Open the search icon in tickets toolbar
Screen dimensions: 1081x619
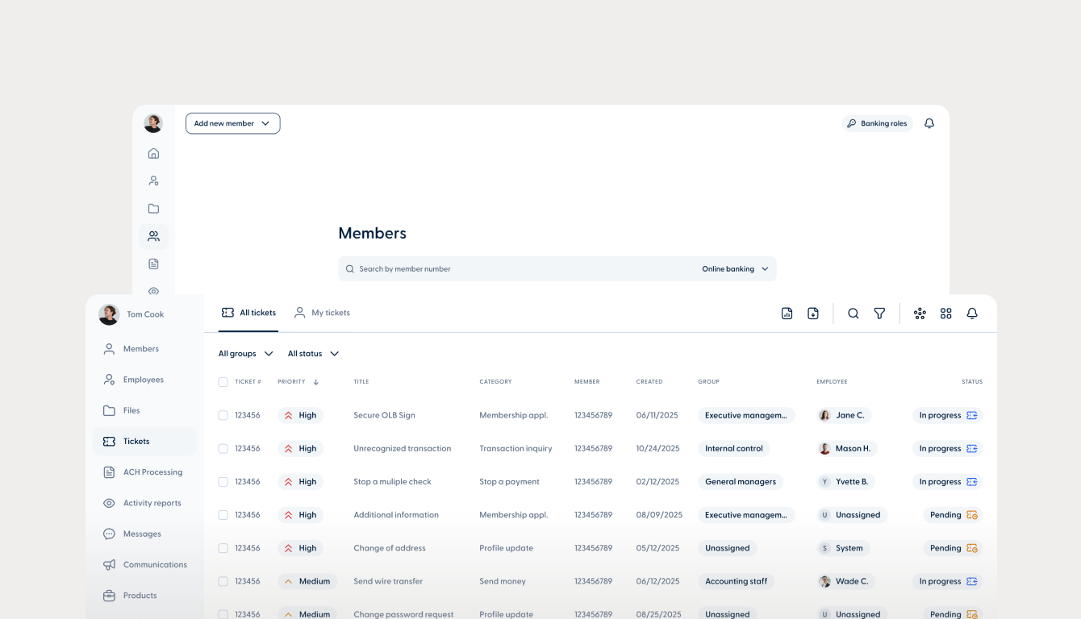point(853,314)
